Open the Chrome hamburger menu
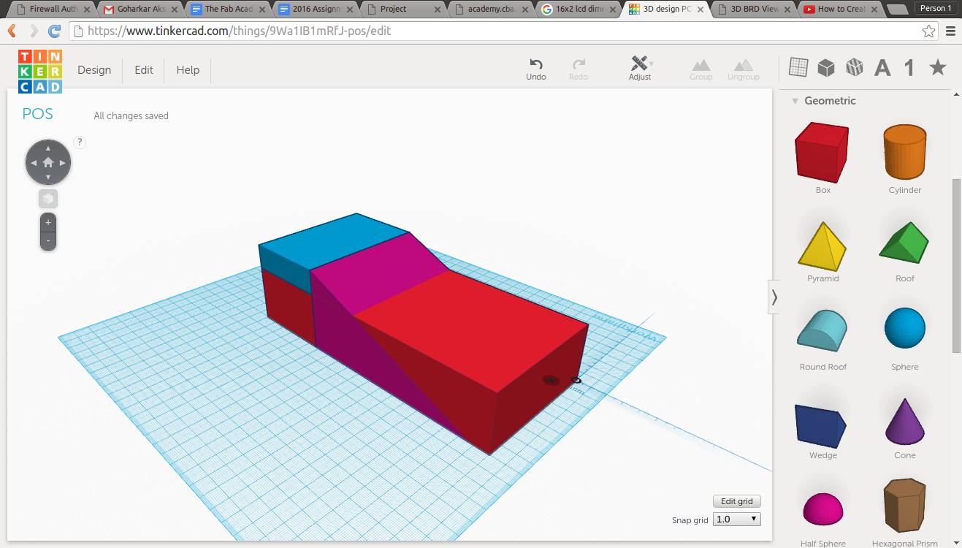The image size is (962, 548). coord(950,31)
